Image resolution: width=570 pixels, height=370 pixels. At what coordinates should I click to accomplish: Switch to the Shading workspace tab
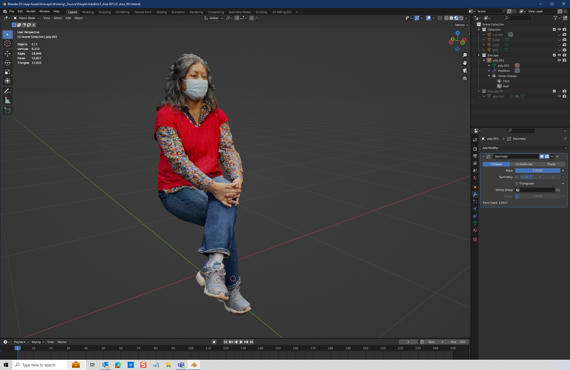(162, 12)
